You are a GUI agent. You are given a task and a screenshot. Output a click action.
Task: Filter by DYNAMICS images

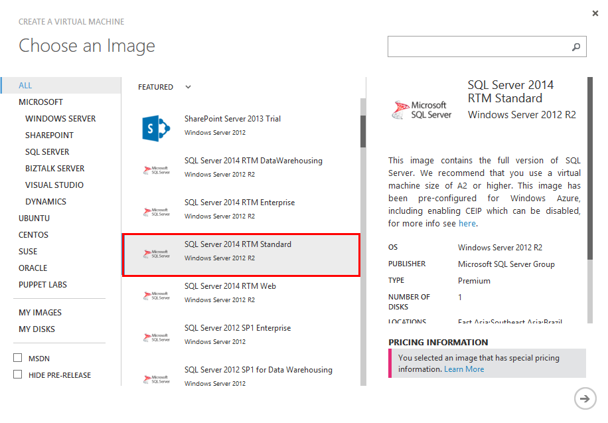tap(46, 202)
